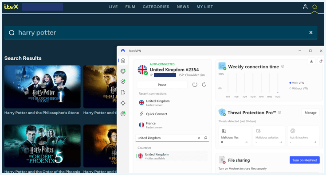Click the ITVX search magnifier icon
This screenshot has height=175, width=326.
(314, 7)
